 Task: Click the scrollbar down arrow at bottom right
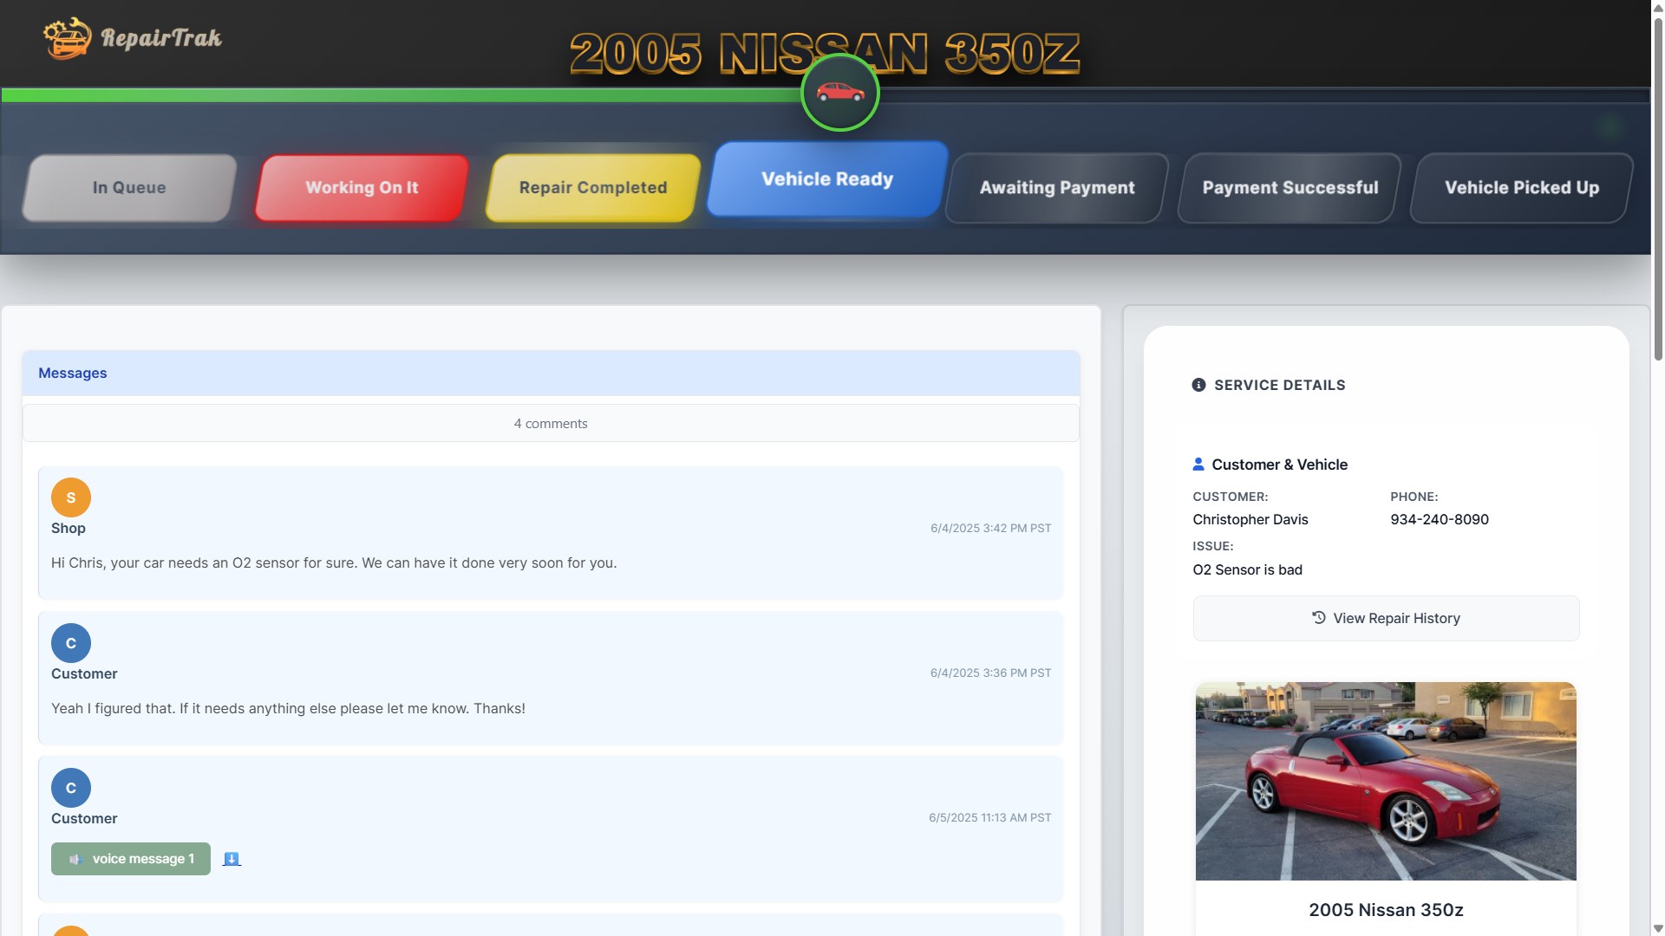point(1657,926)
